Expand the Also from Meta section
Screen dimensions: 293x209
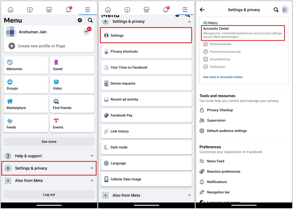49,181
